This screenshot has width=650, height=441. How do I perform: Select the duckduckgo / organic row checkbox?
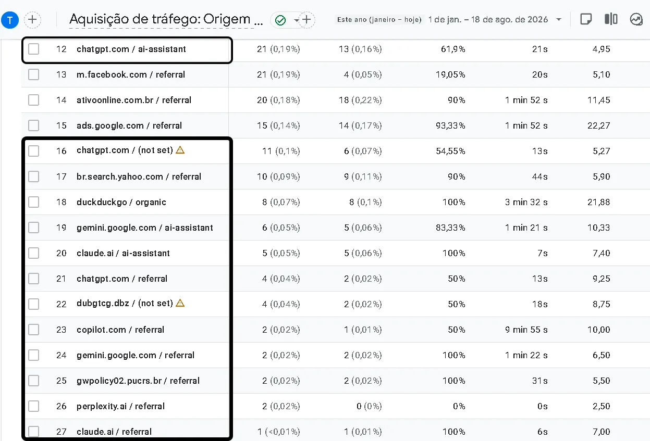coord(33,202)
